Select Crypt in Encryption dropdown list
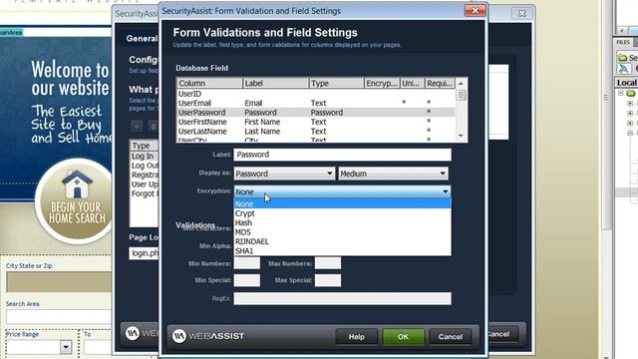 tap(342, 213)
